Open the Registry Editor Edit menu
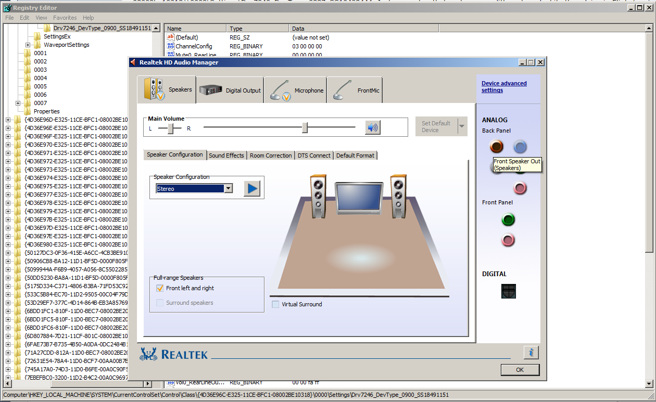The width and height of the screenshot is (656, 402). pyautogui.click(x=24, y=18)
